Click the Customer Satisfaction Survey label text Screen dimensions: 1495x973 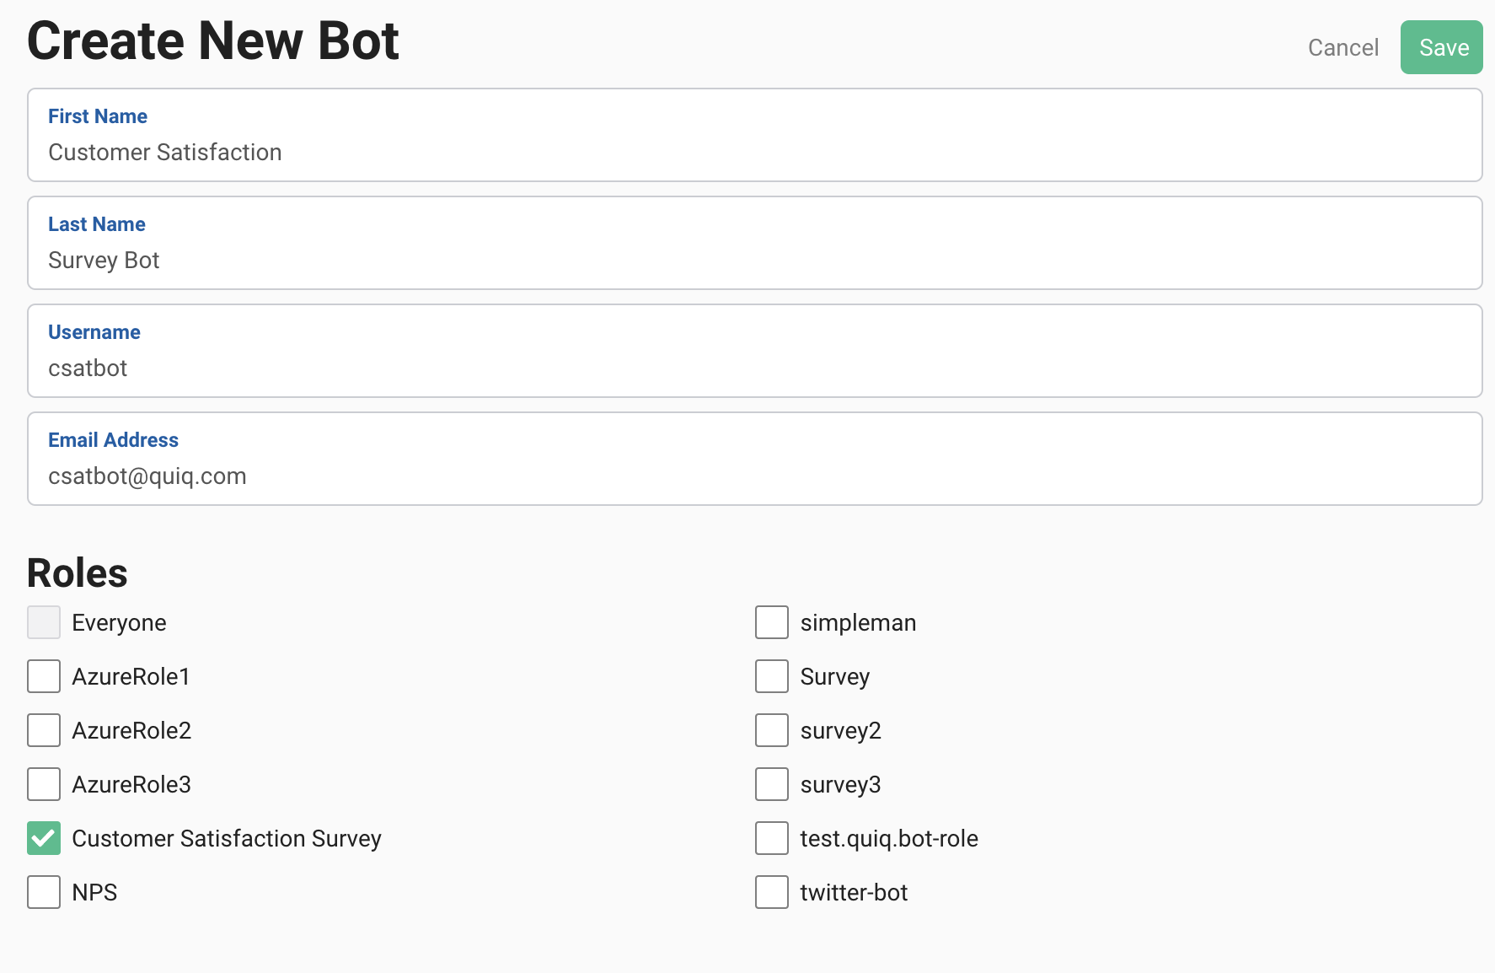pos(227,838)
